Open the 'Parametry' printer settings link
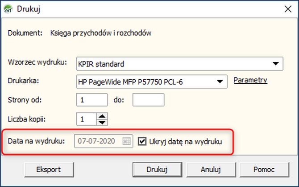Screen dimensions: 299x187 coord(250,80)
